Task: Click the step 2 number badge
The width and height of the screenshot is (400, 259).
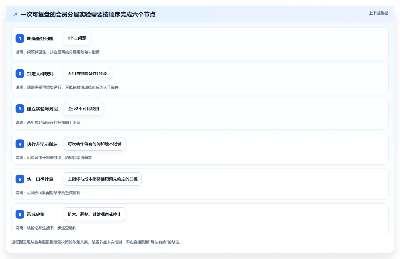Action: tap(20, 74)
